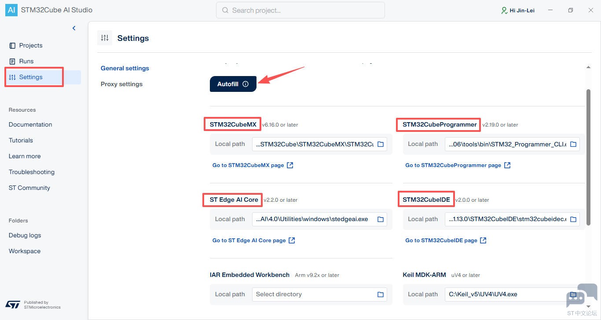601x320 pixels.
Task: Minimize the application window
Action: click(550, 10)
